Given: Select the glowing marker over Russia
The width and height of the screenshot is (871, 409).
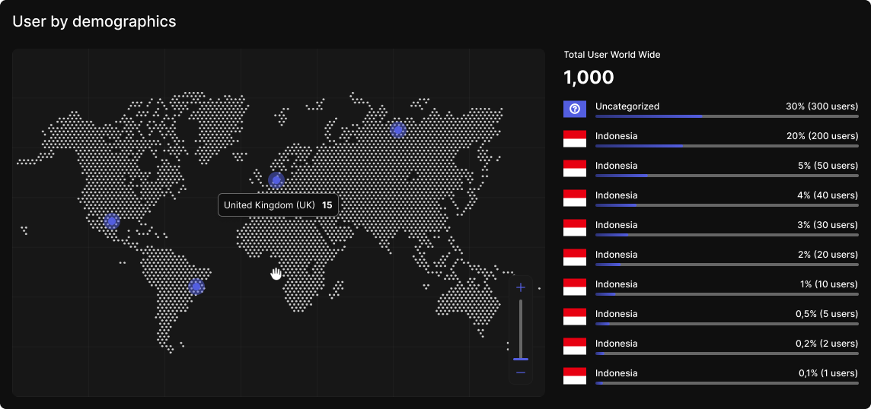Looking at the screenshot, I should point(397,129).
